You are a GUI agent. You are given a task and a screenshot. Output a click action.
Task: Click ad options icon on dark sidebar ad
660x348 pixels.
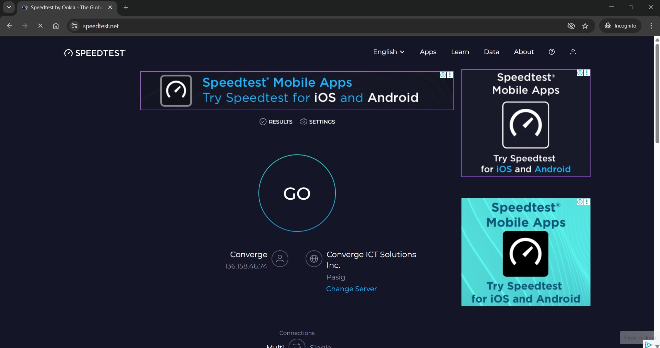pos(587,73)
